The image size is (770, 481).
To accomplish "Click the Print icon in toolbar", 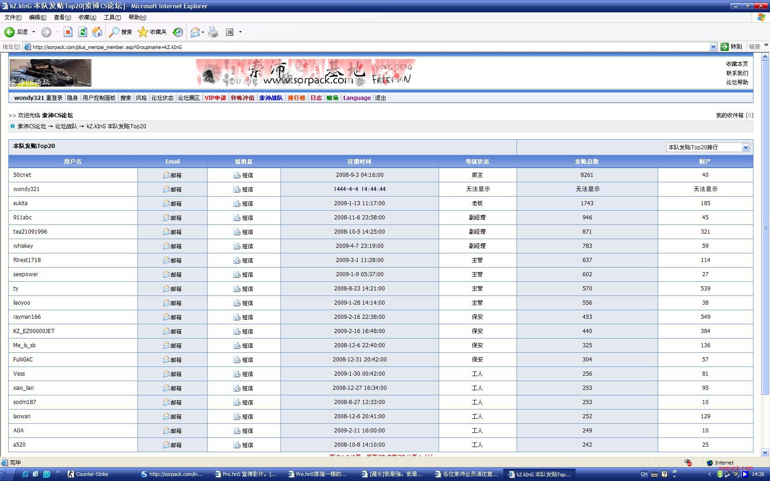I will pyautogui.click(x=213, y=32).
